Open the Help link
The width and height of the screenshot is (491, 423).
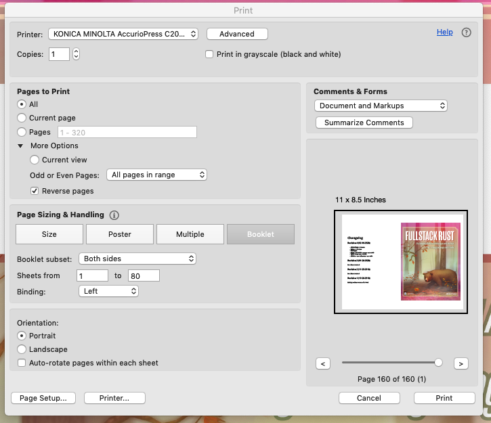click(x=444, y=32)
